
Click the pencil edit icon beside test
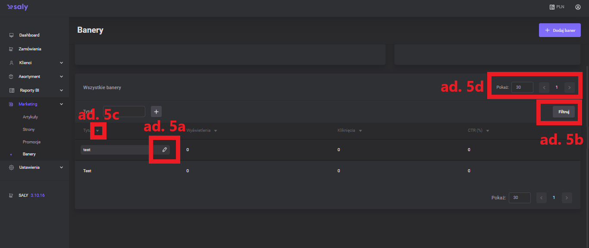164,150
